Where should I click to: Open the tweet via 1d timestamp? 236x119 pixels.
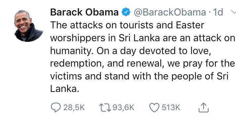coord(218,12)
